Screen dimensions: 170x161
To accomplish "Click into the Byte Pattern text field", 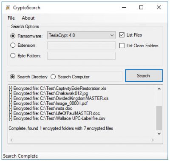I will 81,55.
